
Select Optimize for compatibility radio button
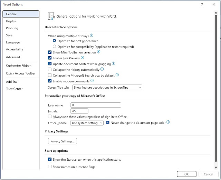tap(54, 46)
